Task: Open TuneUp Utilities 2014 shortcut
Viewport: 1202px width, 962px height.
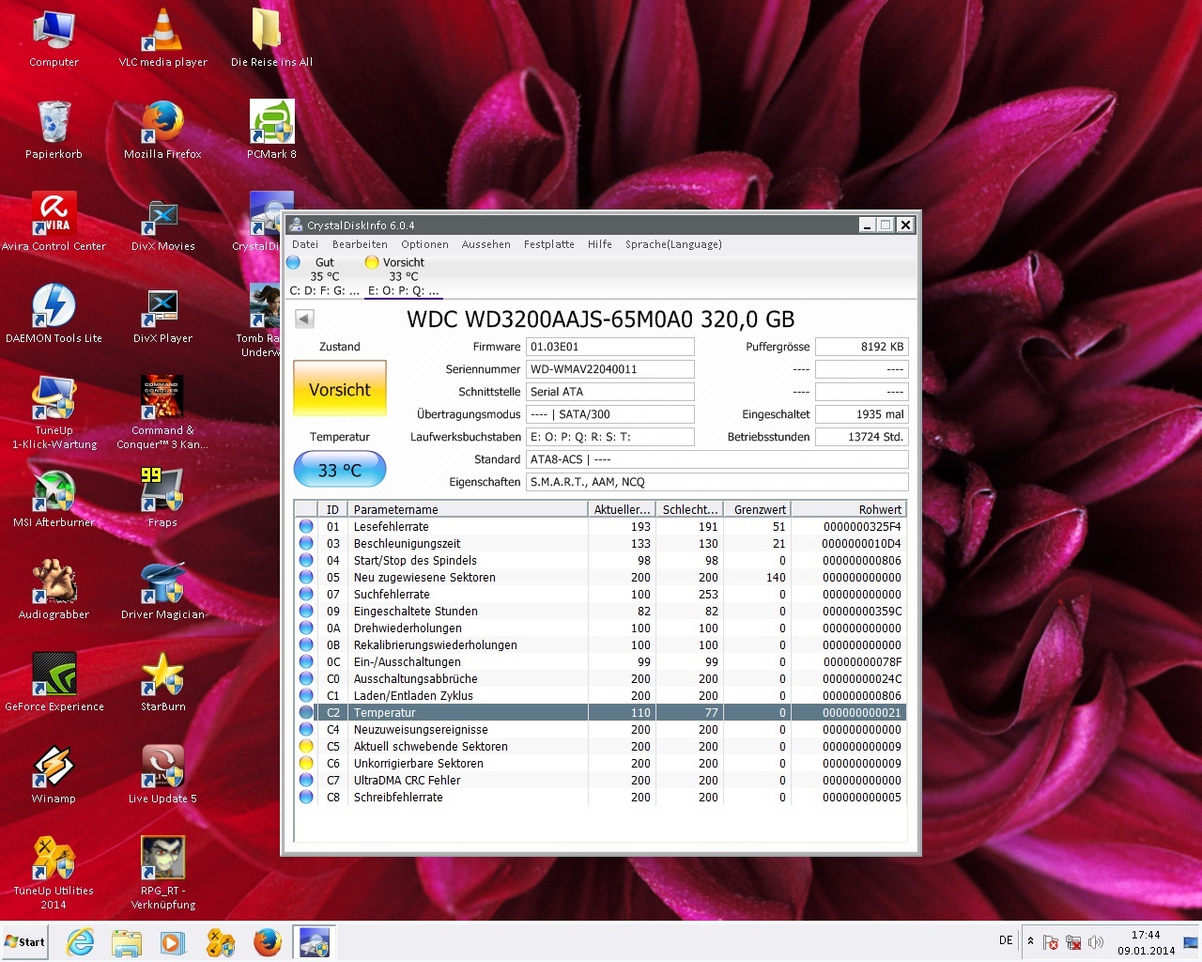Action: point(54,873)
